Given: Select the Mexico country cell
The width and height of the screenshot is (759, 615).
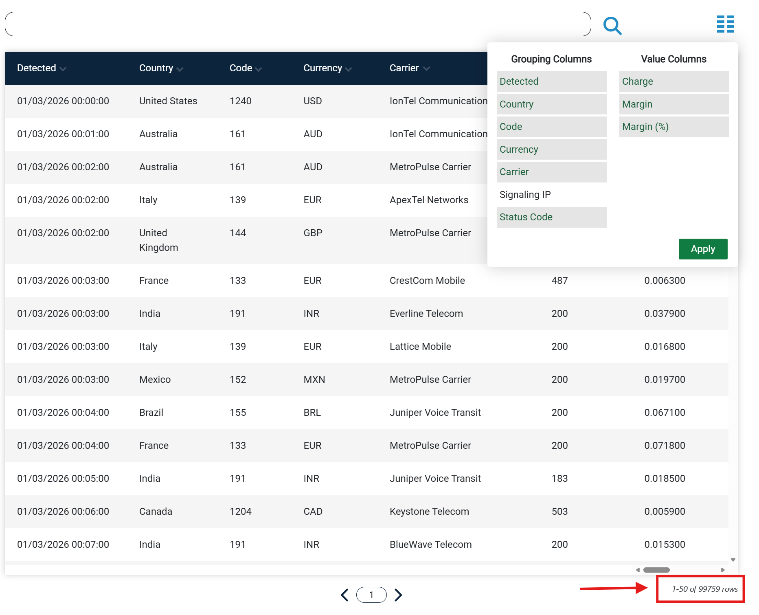Looking at the screenshot, I should (155, 380).
